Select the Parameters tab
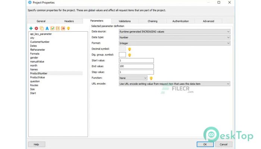261x149 pixels. coord(97,21)
